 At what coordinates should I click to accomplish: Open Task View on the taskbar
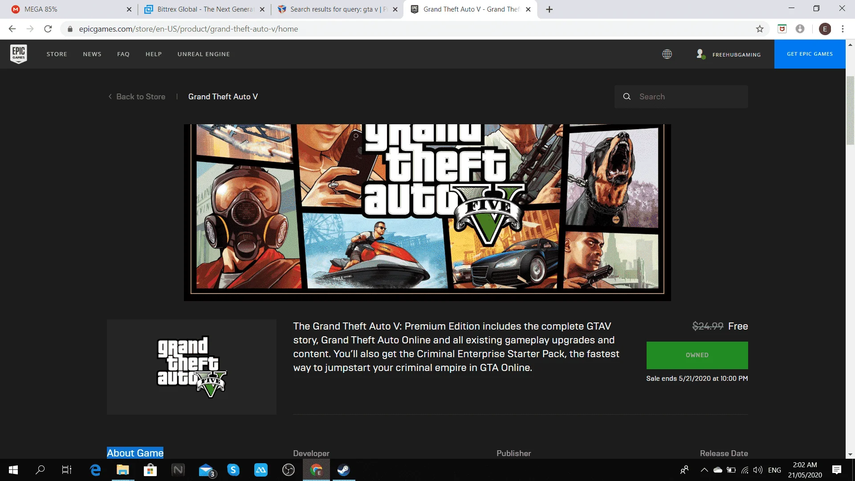point(67,470)
